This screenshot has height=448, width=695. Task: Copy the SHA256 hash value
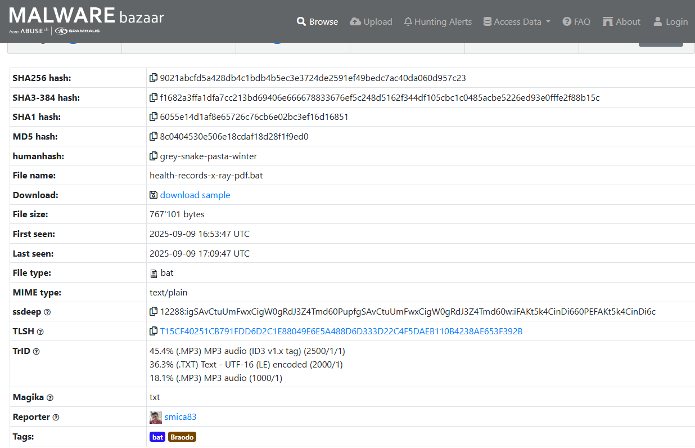(x=154, y=78)
